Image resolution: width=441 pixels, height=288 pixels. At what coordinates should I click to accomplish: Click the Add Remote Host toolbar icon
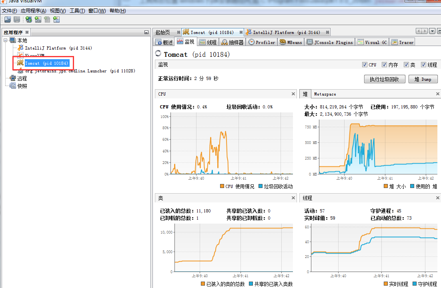coord(29,20)
